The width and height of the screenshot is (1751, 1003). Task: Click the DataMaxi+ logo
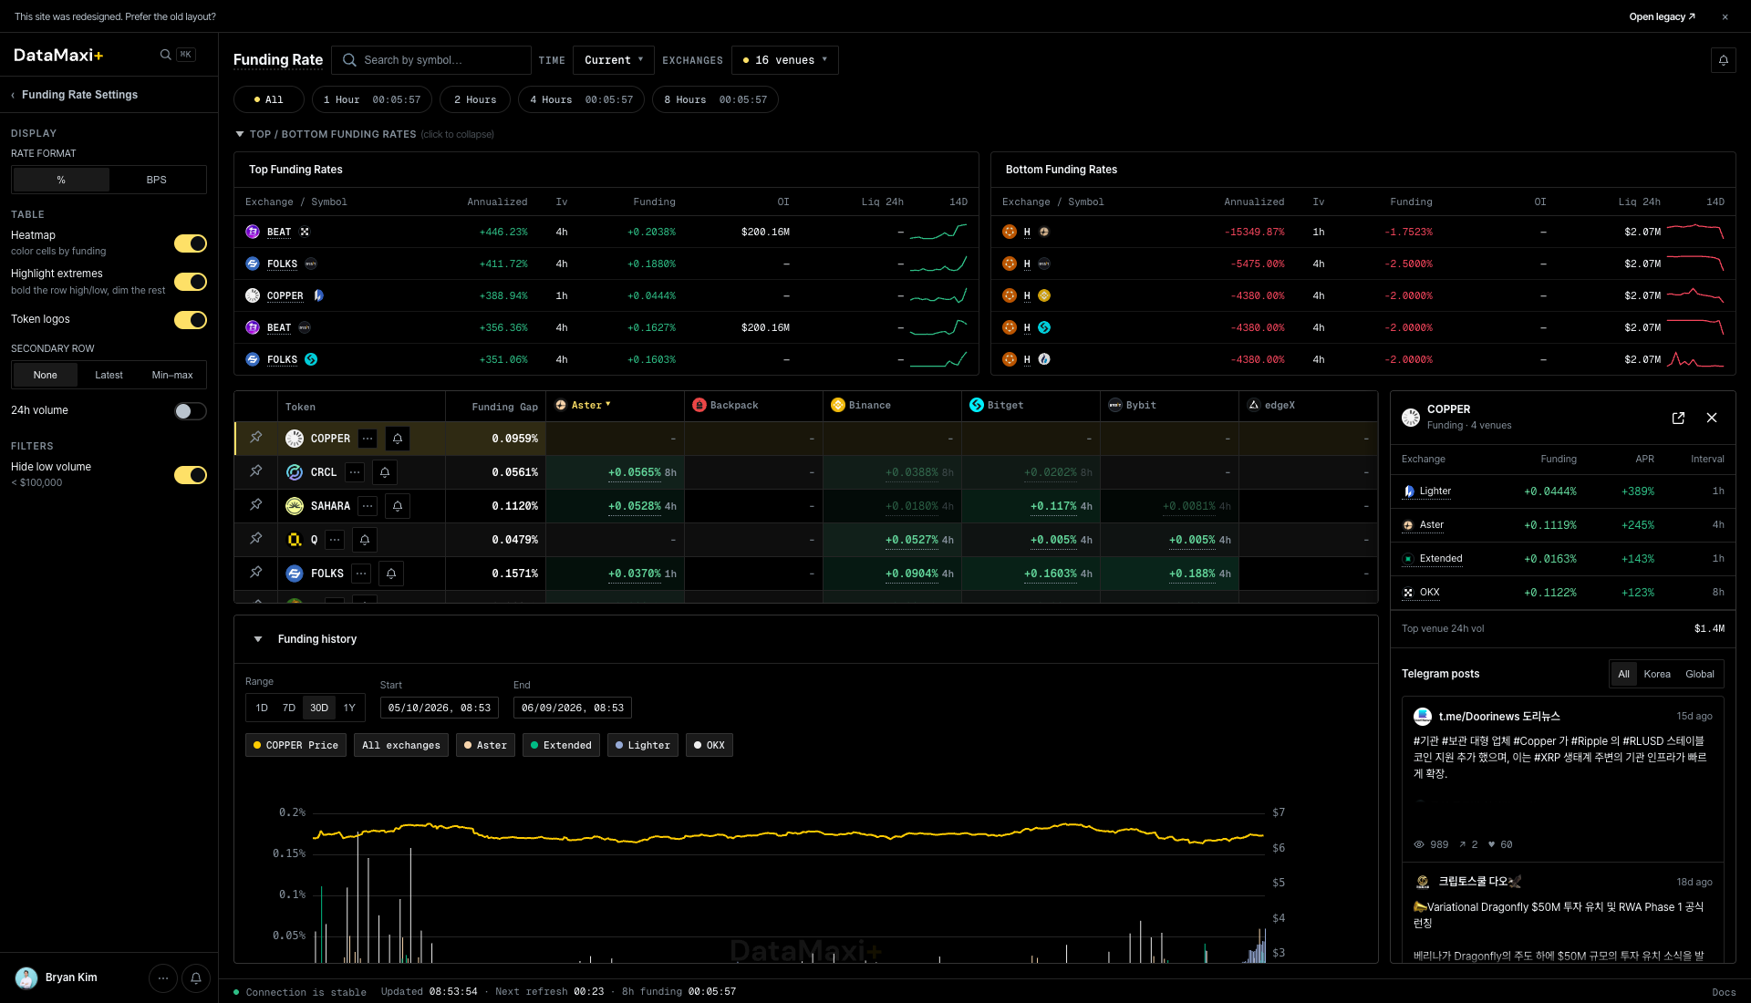[x=58, y=55]
